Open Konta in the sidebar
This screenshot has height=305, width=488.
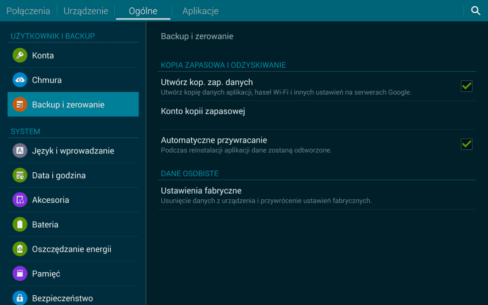[x=73, y=55]
